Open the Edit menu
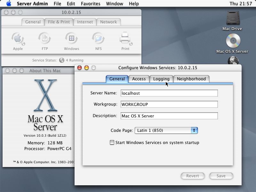Screen dimensions: 256x192 pyautogui.click(x=71, y=4)
